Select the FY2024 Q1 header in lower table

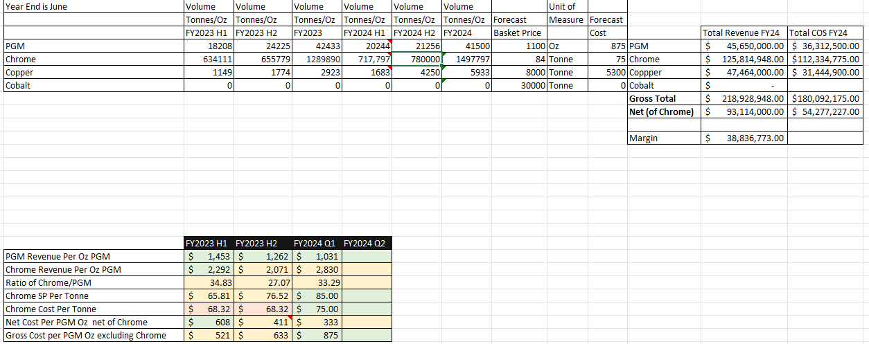317,243
